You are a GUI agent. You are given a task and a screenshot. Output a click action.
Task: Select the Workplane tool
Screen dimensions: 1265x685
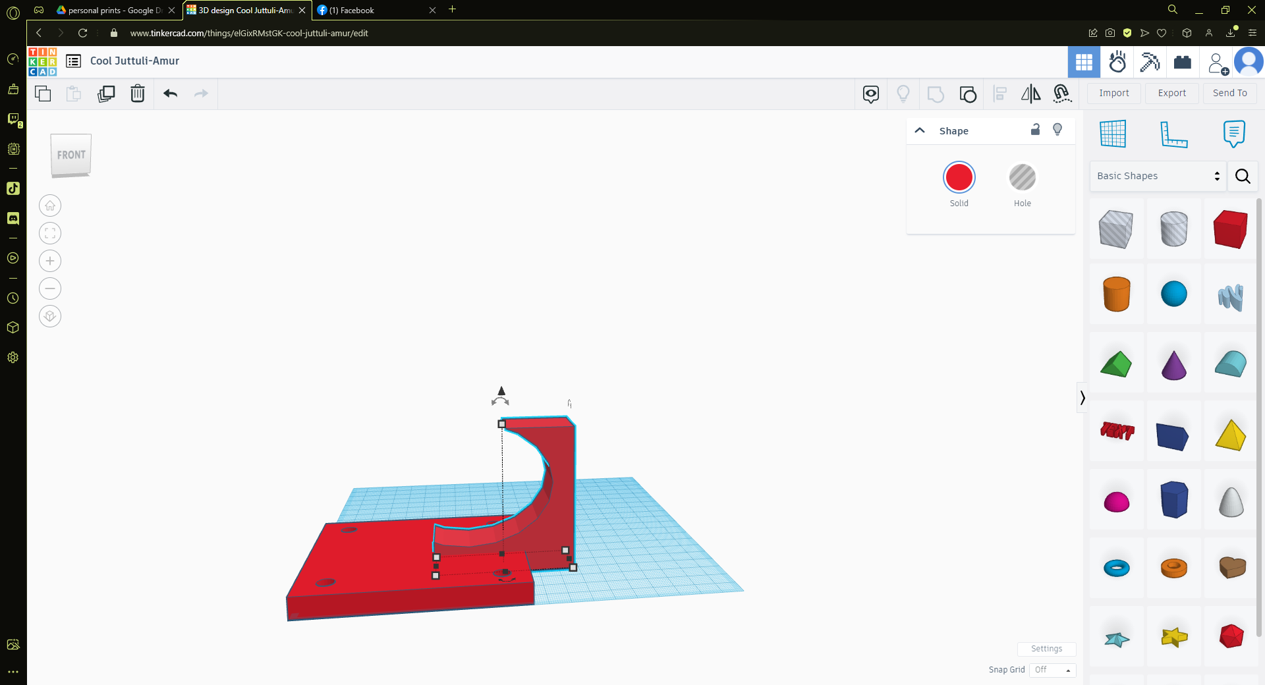point(1113,134)
